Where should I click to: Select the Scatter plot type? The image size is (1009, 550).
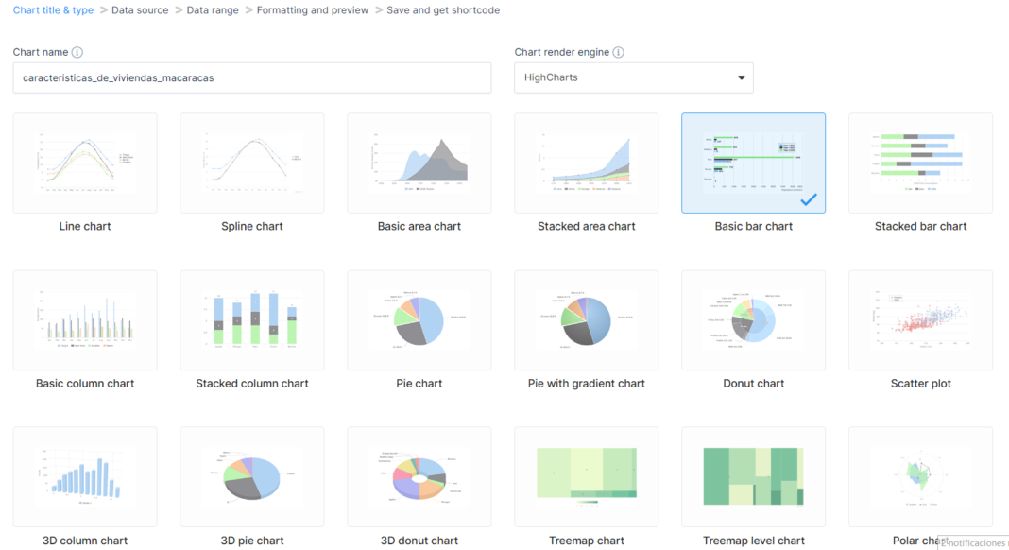920,319
